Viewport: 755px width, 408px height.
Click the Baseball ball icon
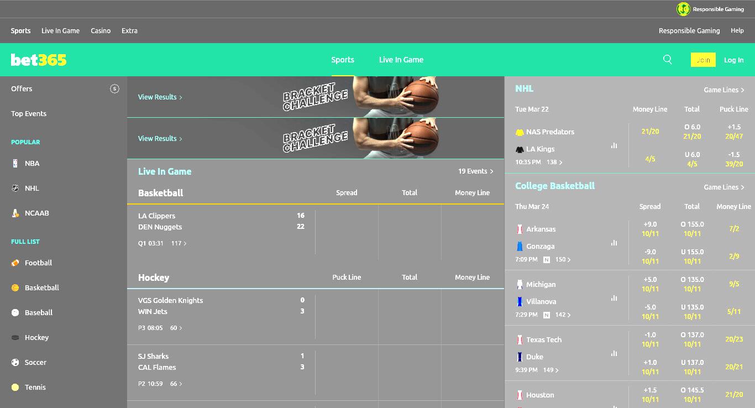pos(15,312)
